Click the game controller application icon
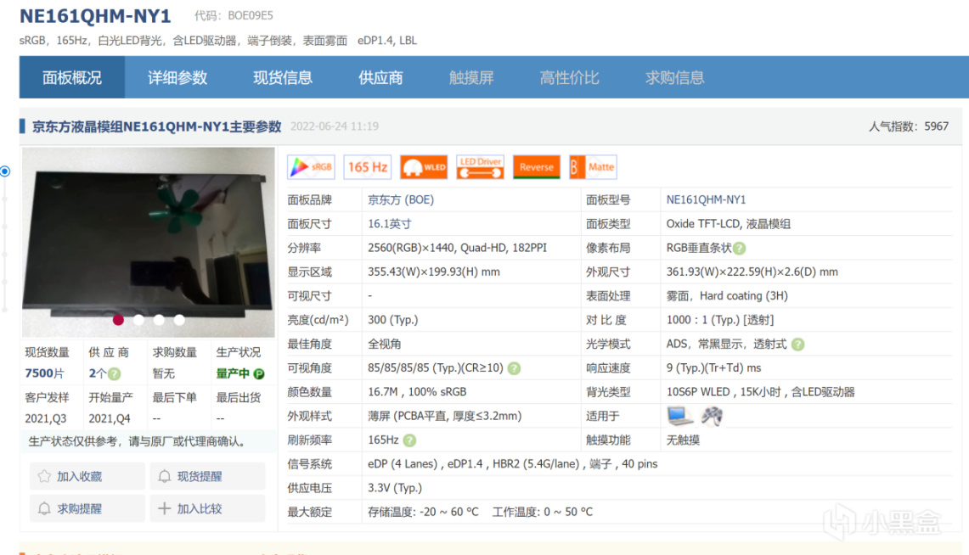The image size is (969, 555). click(x=712, y=416)
